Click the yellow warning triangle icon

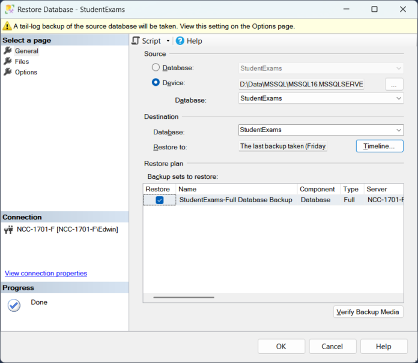[x=7, y=26]
